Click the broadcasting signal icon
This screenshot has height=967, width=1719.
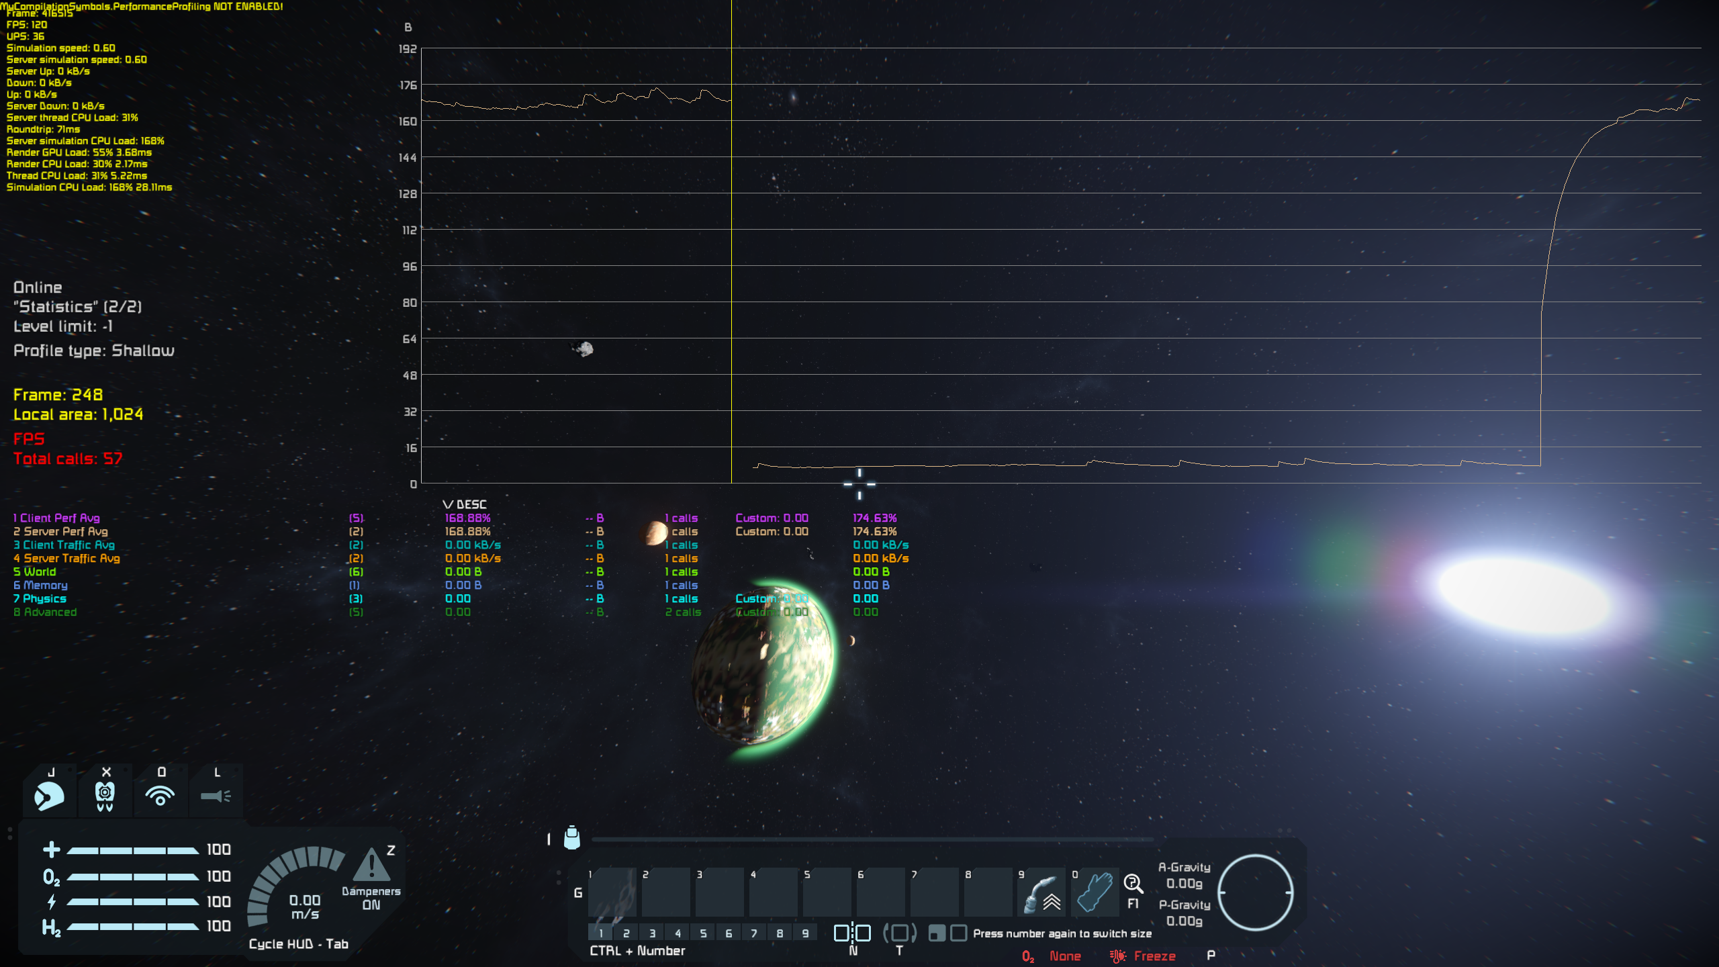[x=160, y=796]
